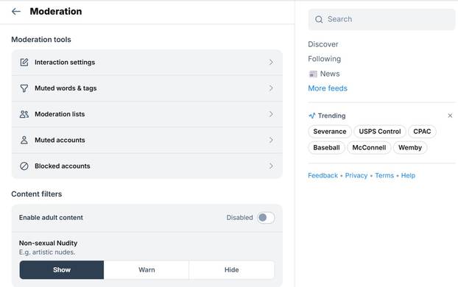Expand Blocked accounts chevron arrow

[x=271, y=166]
